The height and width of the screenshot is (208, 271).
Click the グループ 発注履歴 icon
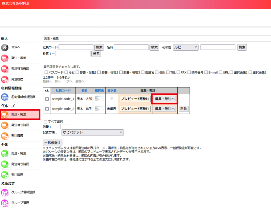(x=5, y=136)
